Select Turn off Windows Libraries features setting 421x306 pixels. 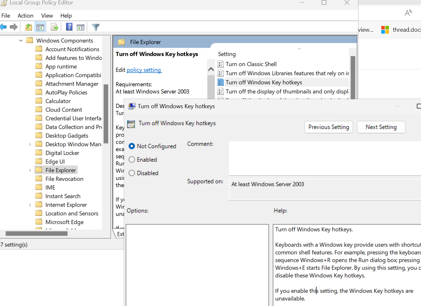[287, 73]
